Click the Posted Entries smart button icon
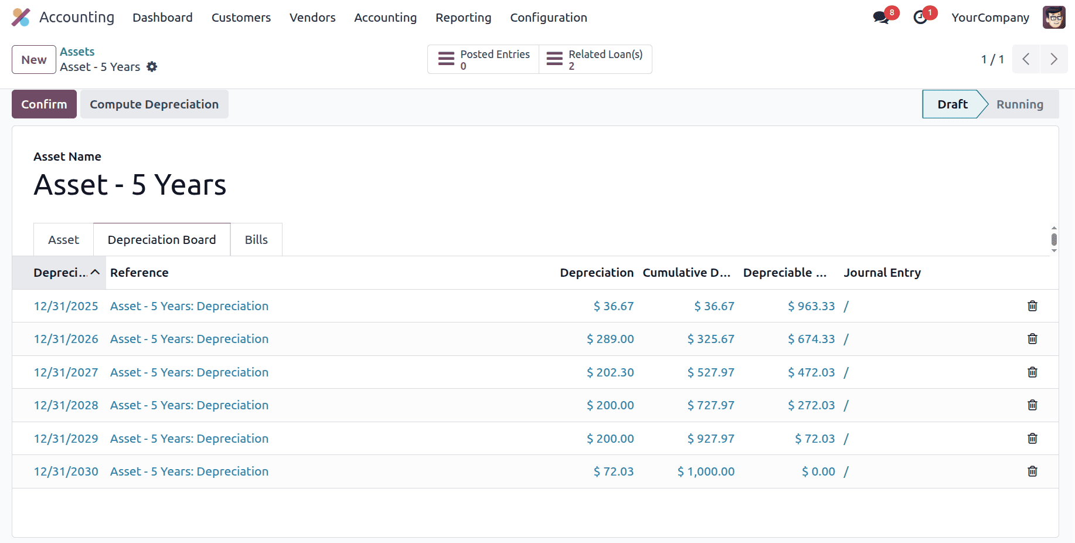Image resolution: width=1075 pixels, height=543 pixels. coord(446,59)
